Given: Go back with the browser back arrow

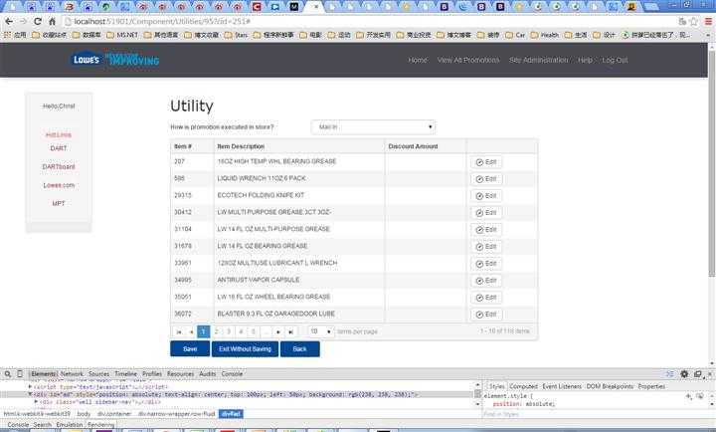Looking at the screenshot, I should pyautogui.click(x=9, y=22).
